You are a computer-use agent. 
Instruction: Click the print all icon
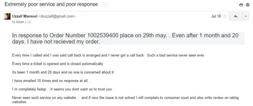[x=241, y=5]
